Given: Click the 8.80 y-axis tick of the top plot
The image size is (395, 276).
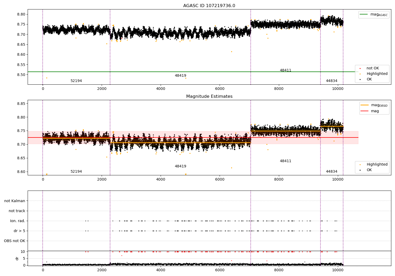Looking at the screenshot, I should (21, 14).
